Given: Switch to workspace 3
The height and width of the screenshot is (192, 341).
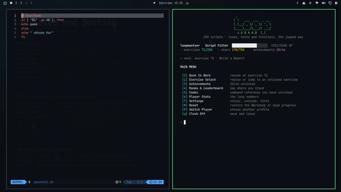Looking at the screenshot, I should click(x=21, y=3).
